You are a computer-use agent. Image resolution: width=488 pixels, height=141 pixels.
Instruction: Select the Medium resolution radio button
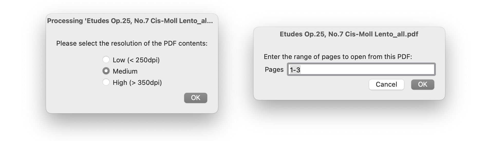(106, 71)
